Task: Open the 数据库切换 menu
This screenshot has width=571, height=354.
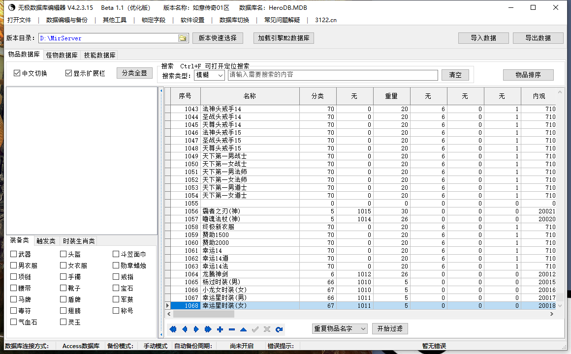Action: [x=234, y=20]
